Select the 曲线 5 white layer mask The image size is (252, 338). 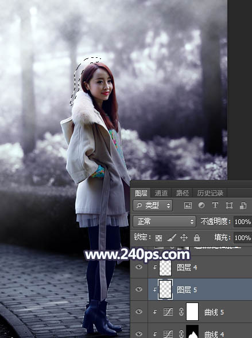(x=192, y=312)
